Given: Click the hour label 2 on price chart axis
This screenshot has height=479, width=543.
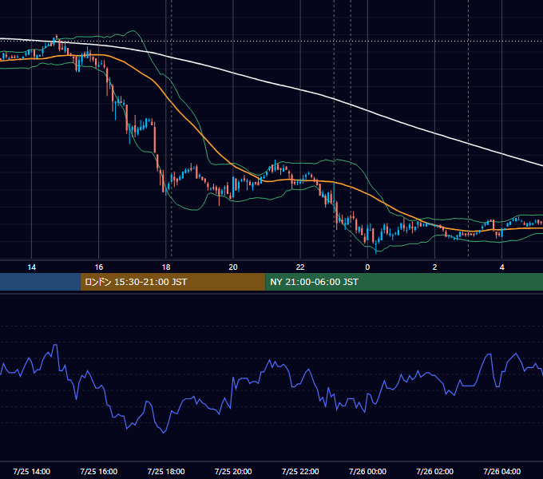Looking at the screenshot, I should (434, 267).
